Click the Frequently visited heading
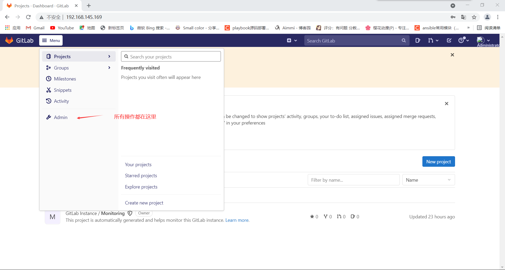 (140, 68)
